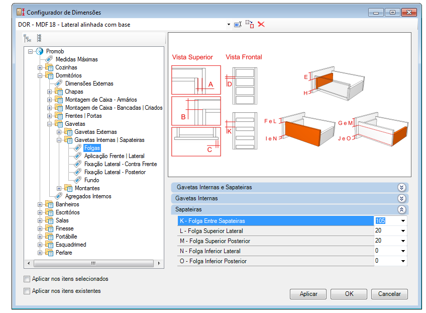The width and height of the screenshot is (426, 313).
Task: Click the Fundo tag icon
Action: point(78,180)
